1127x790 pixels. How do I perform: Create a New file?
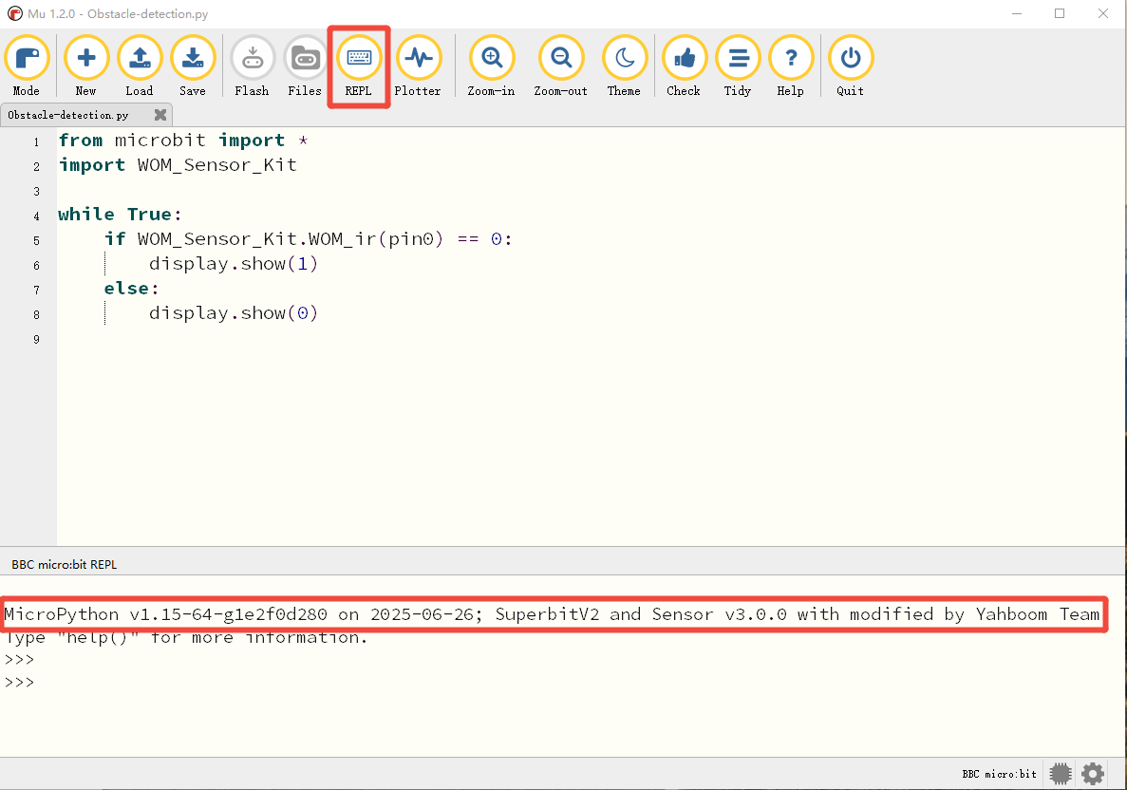tap(86, 66)
